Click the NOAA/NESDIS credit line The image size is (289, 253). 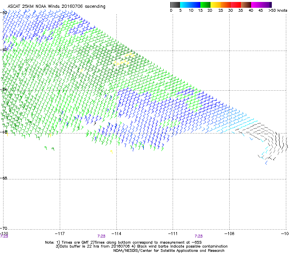(x=169, y=251)
